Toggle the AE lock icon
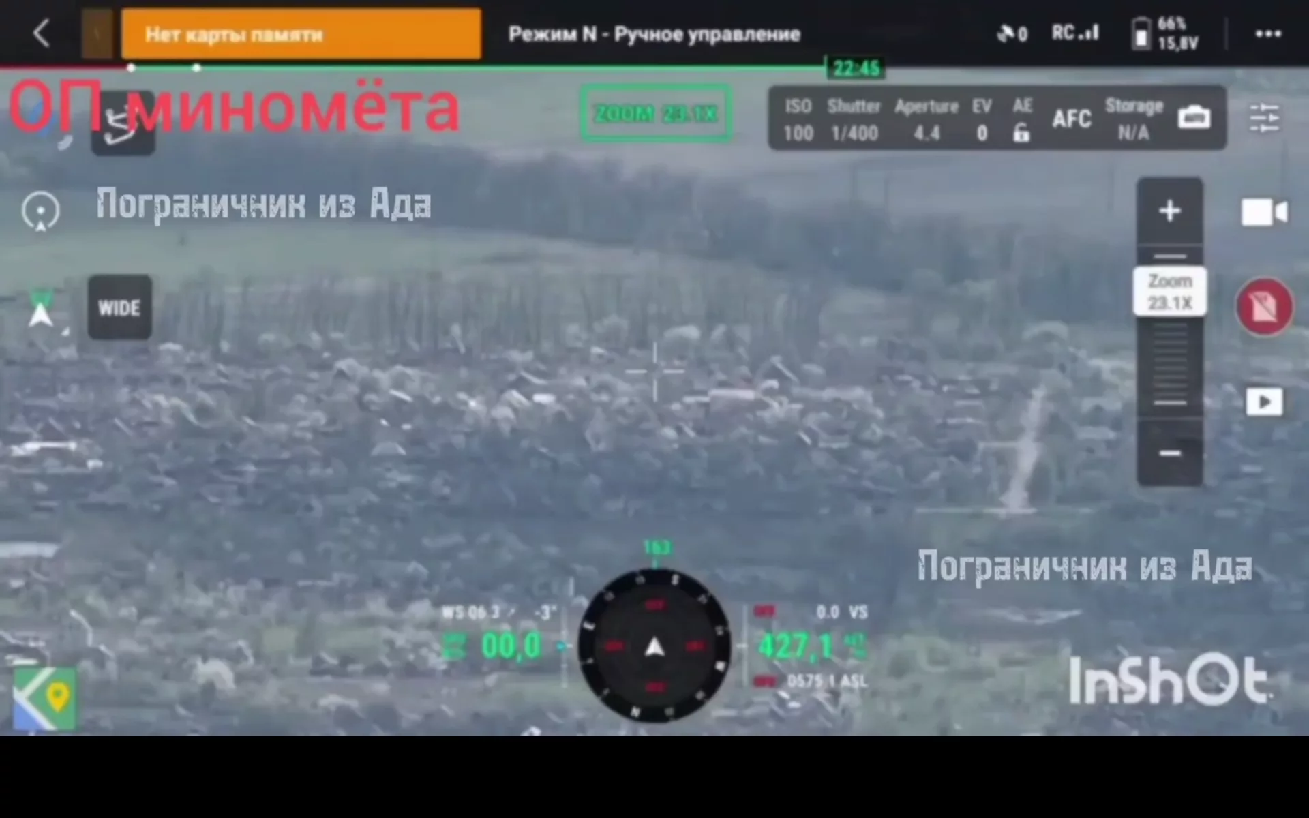This screenshot has width=1309, height=818. tap(1021, 133)
